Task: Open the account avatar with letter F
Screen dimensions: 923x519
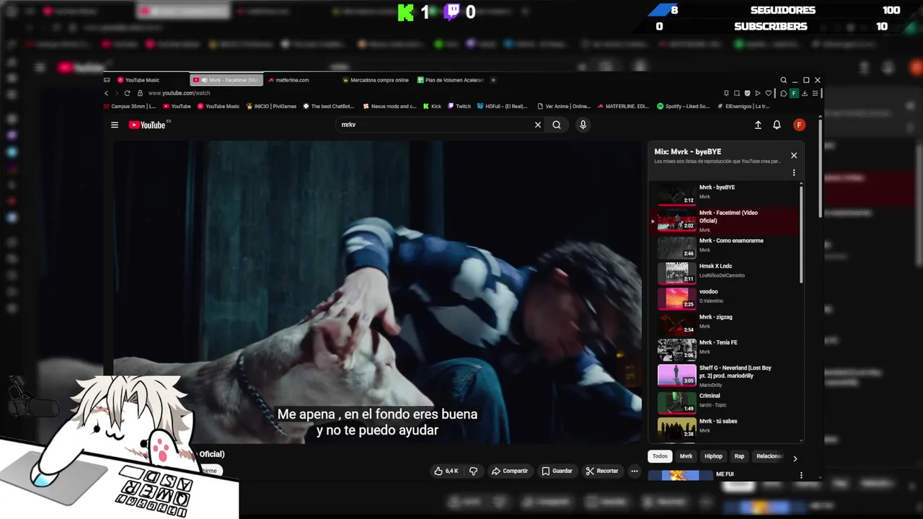Action: point(799,125)
